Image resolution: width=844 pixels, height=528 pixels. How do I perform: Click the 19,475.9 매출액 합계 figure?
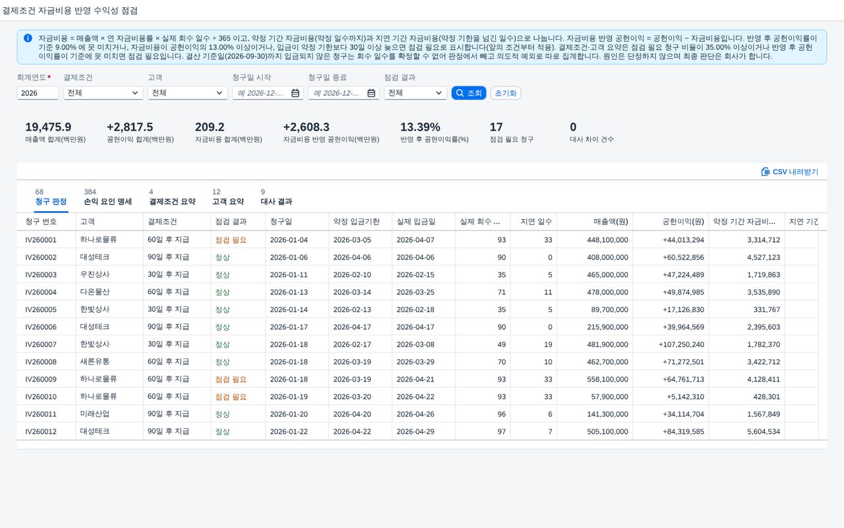(48, 127)
